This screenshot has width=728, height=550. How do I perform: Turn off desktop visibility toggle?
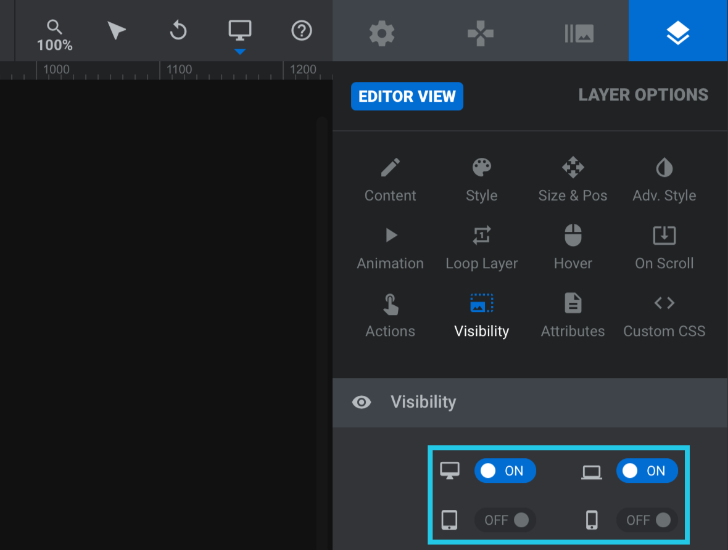pyautogui.click(x=505, y=470)
